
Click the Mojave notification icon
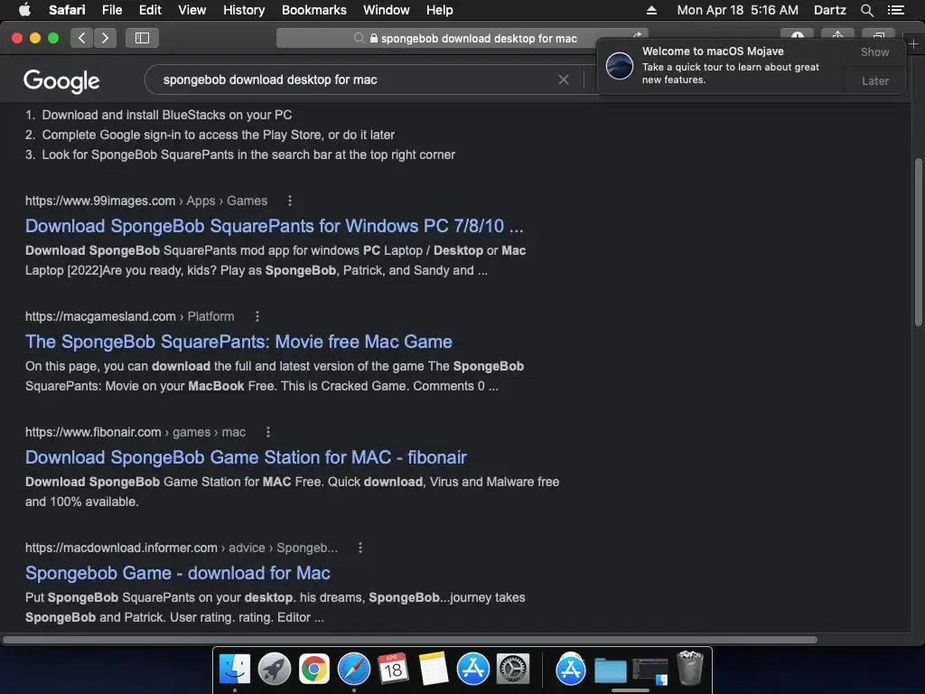coord(620,65)
